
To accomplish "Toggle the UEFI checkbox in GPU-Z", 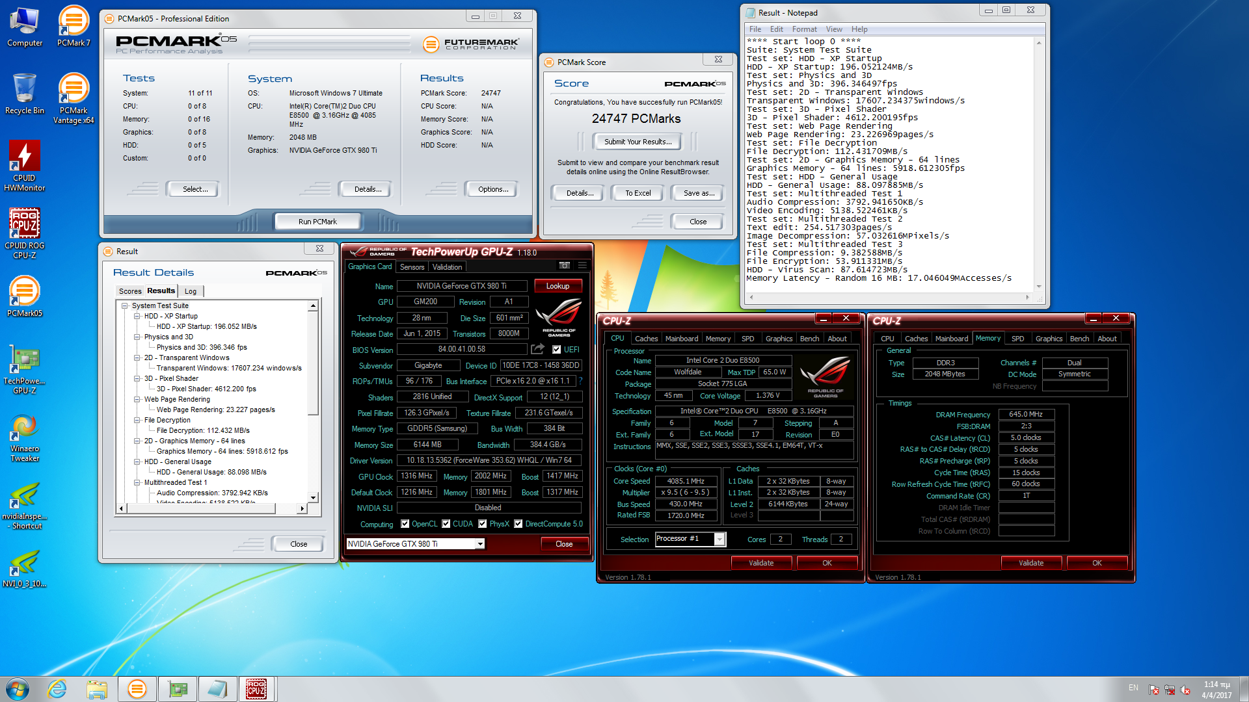I will [x=556, y=350].
